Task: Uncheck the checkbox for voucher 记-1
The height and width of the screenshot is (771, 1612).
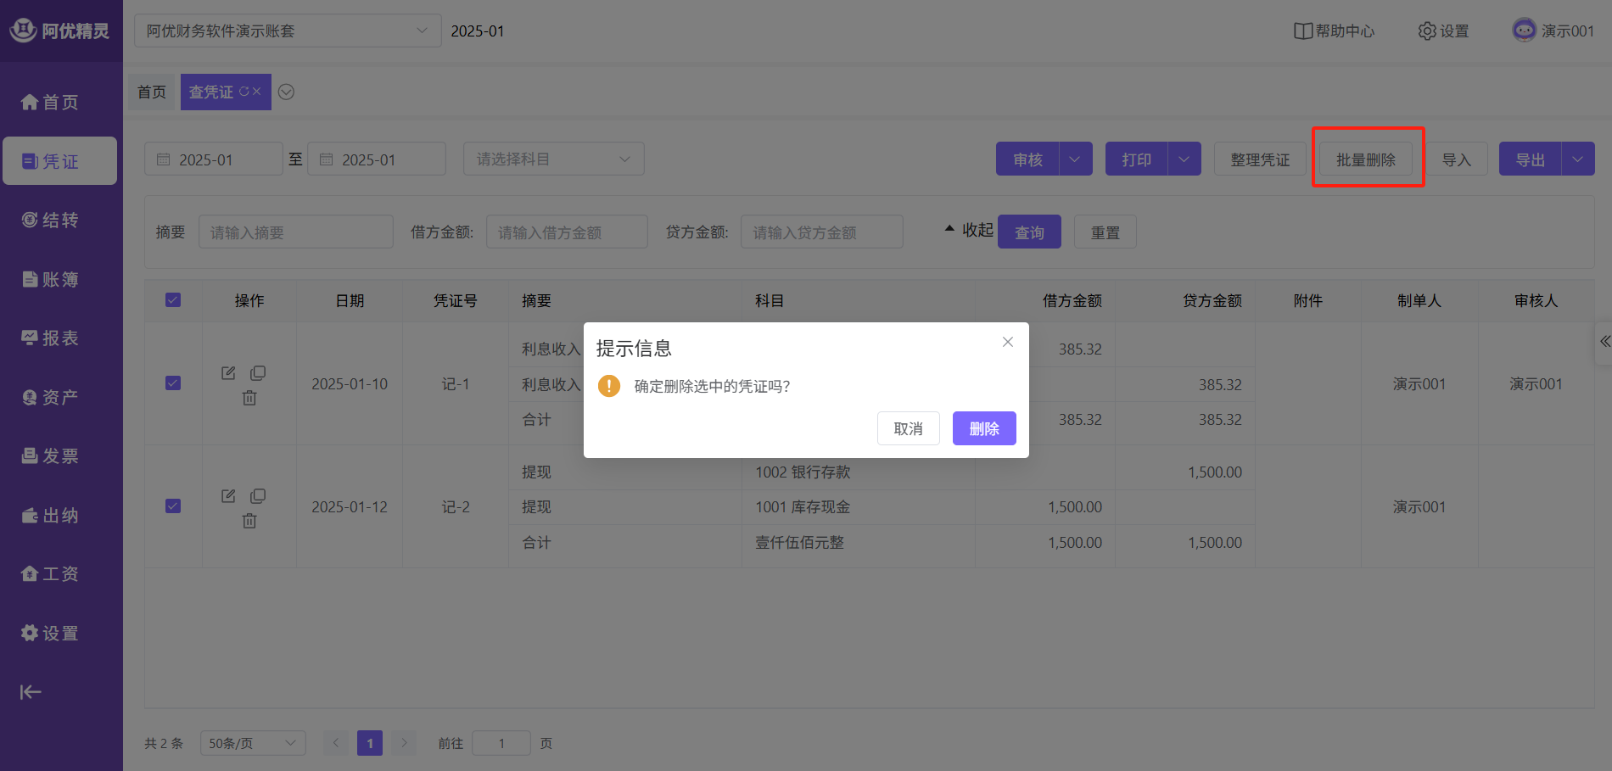Action: point(173,383)
